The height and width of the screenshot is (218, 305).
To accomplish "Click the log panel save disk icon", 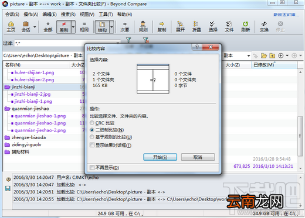I will (x=8, y=188).
